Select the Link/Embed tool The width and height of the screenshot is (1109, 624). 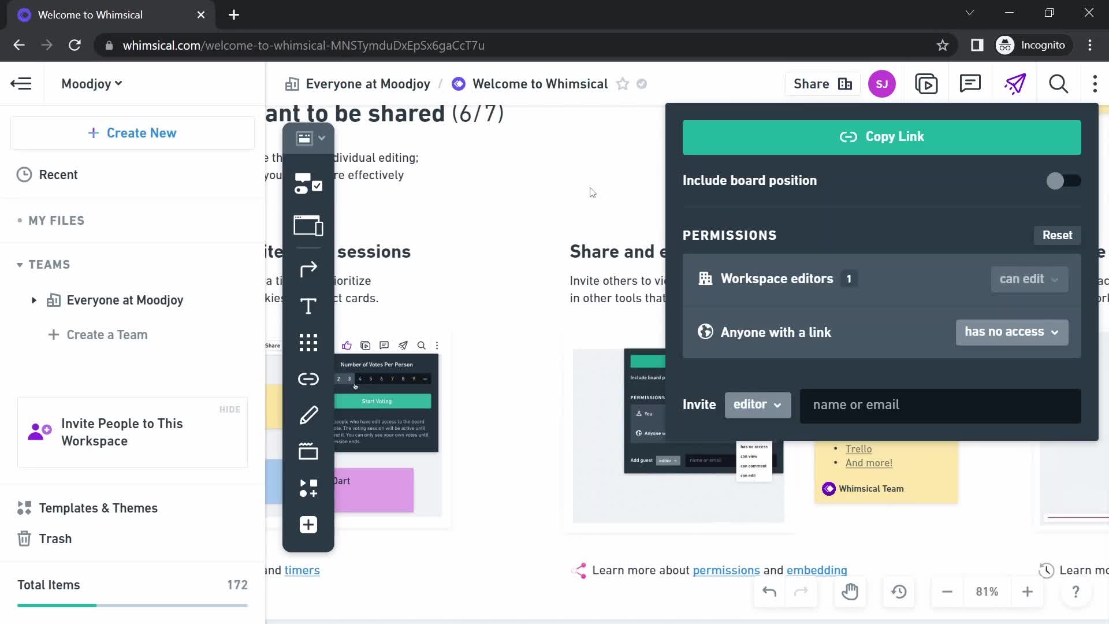coord(308,378)
